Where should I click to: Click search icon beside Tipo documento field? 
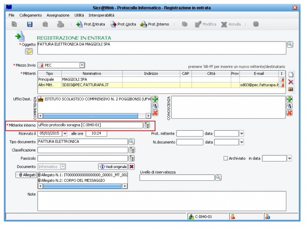click(132, 142)
